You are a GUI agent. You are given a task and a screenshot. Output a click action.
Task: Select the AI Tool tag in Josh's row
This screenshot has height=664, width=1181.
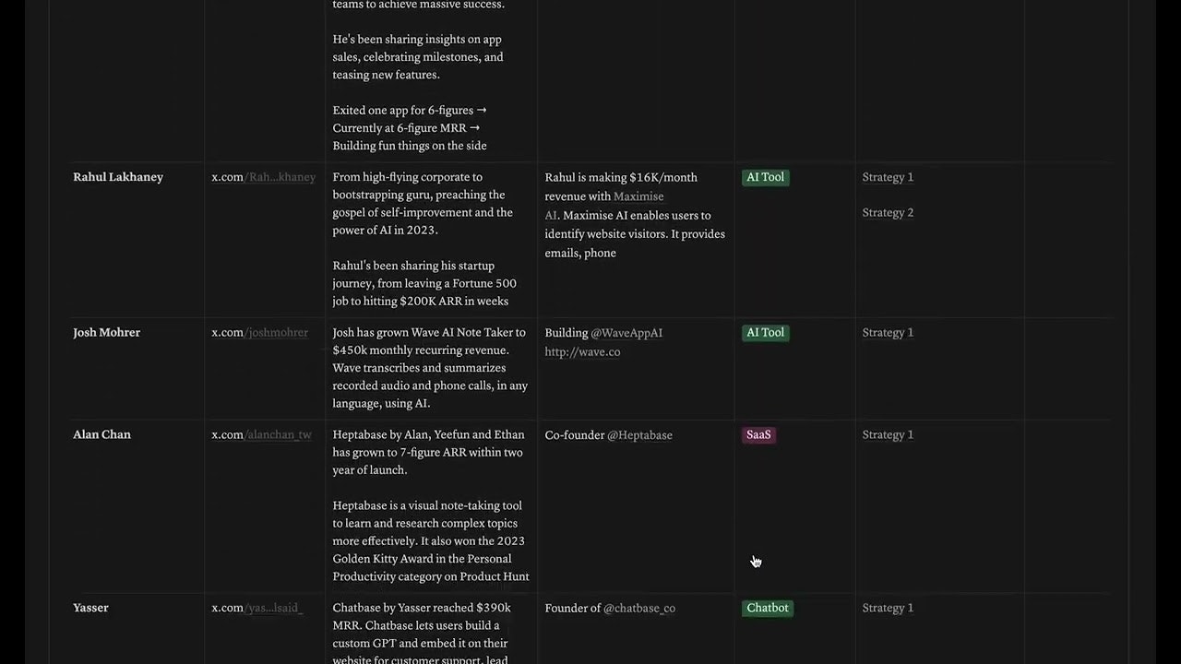tap(765, 332)
